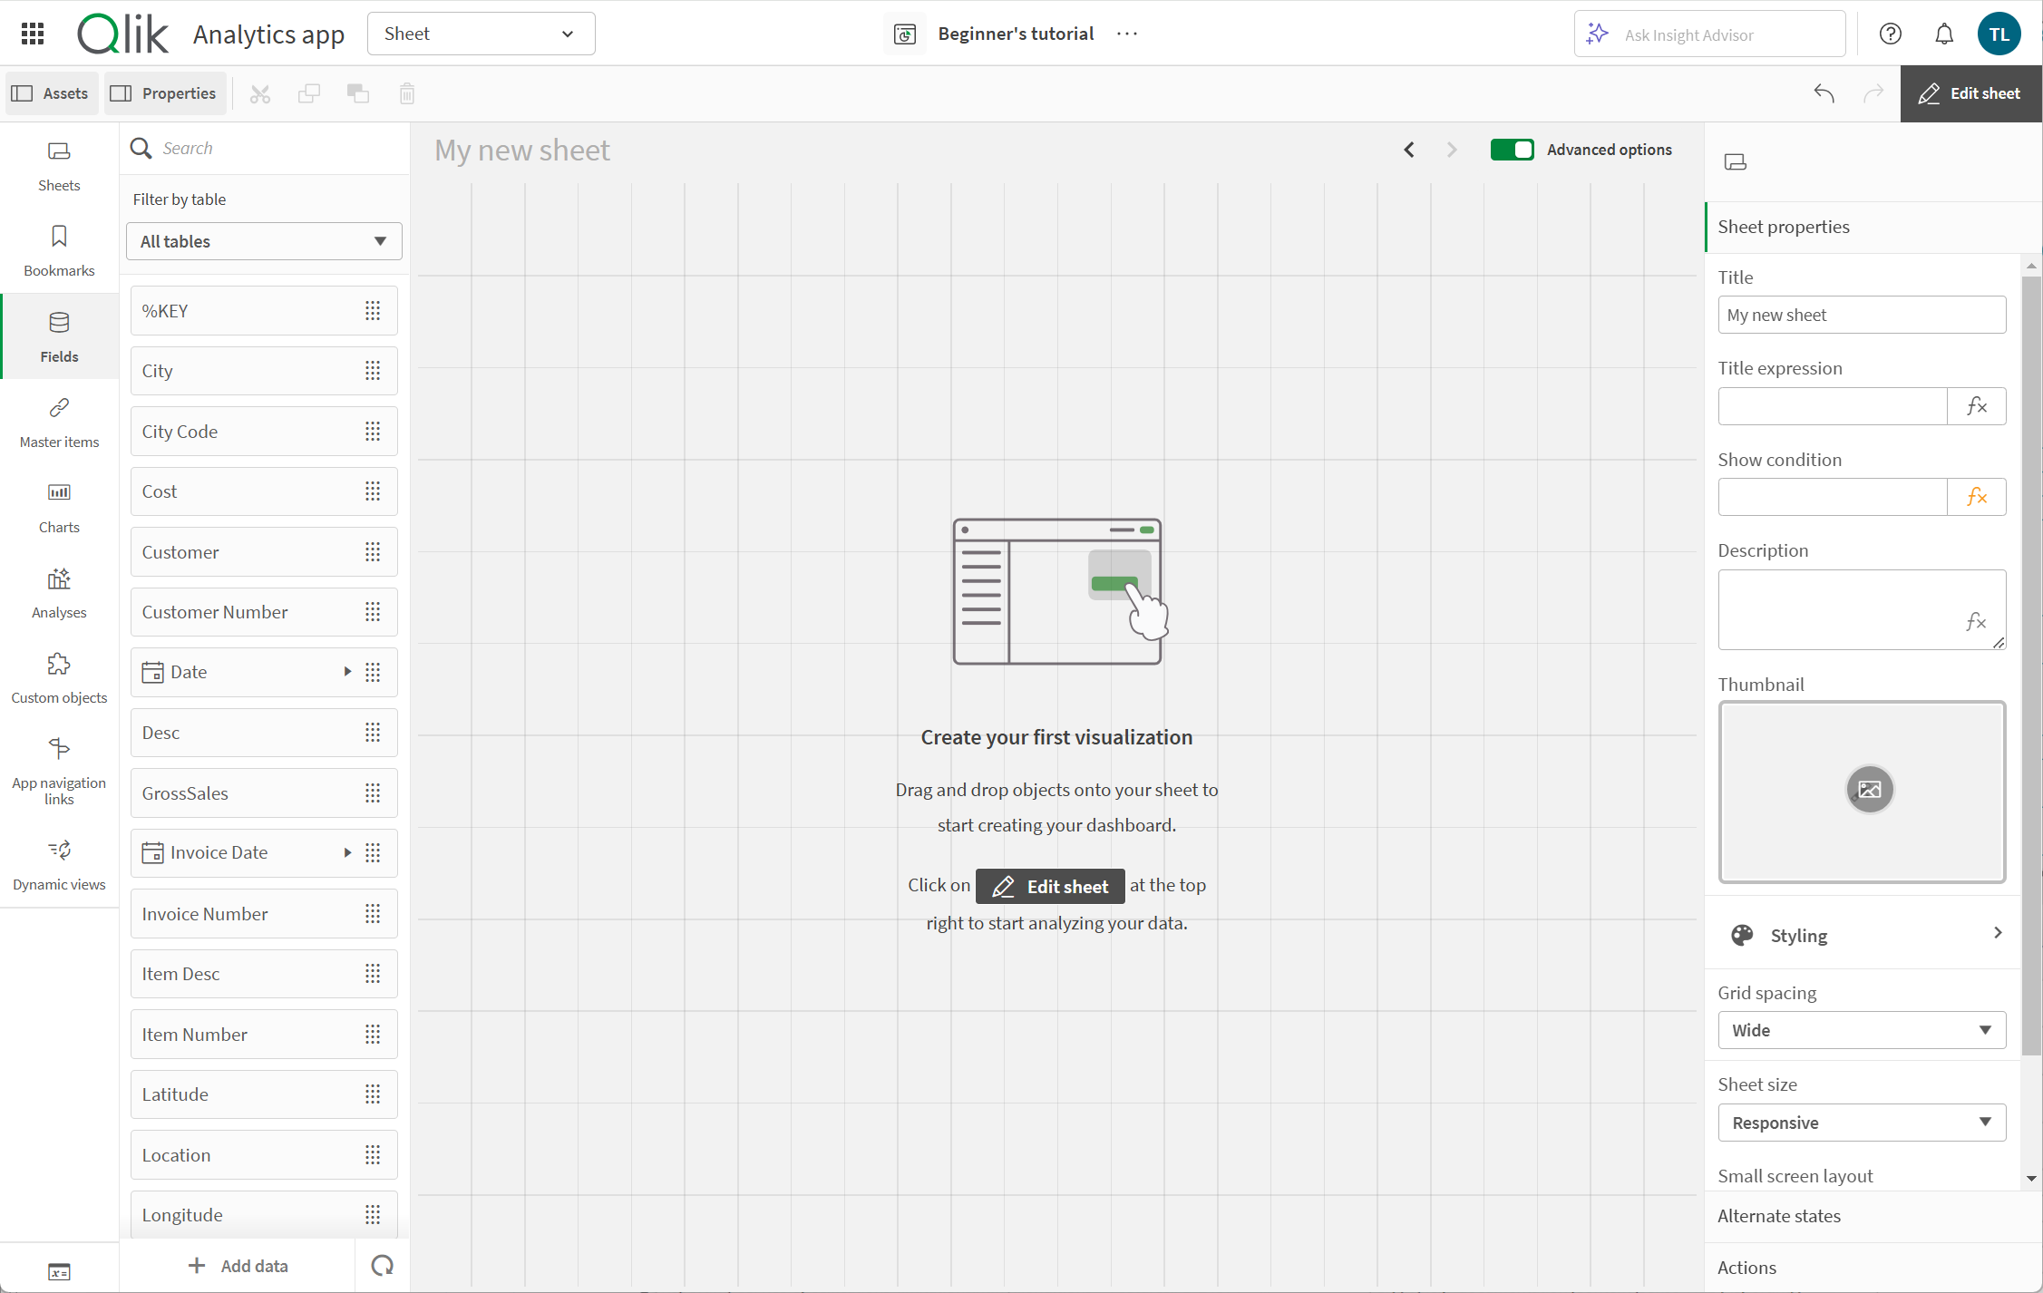Enable show condition expression toggle
Screen dimensions: 2043x1293
(1976, 496)
